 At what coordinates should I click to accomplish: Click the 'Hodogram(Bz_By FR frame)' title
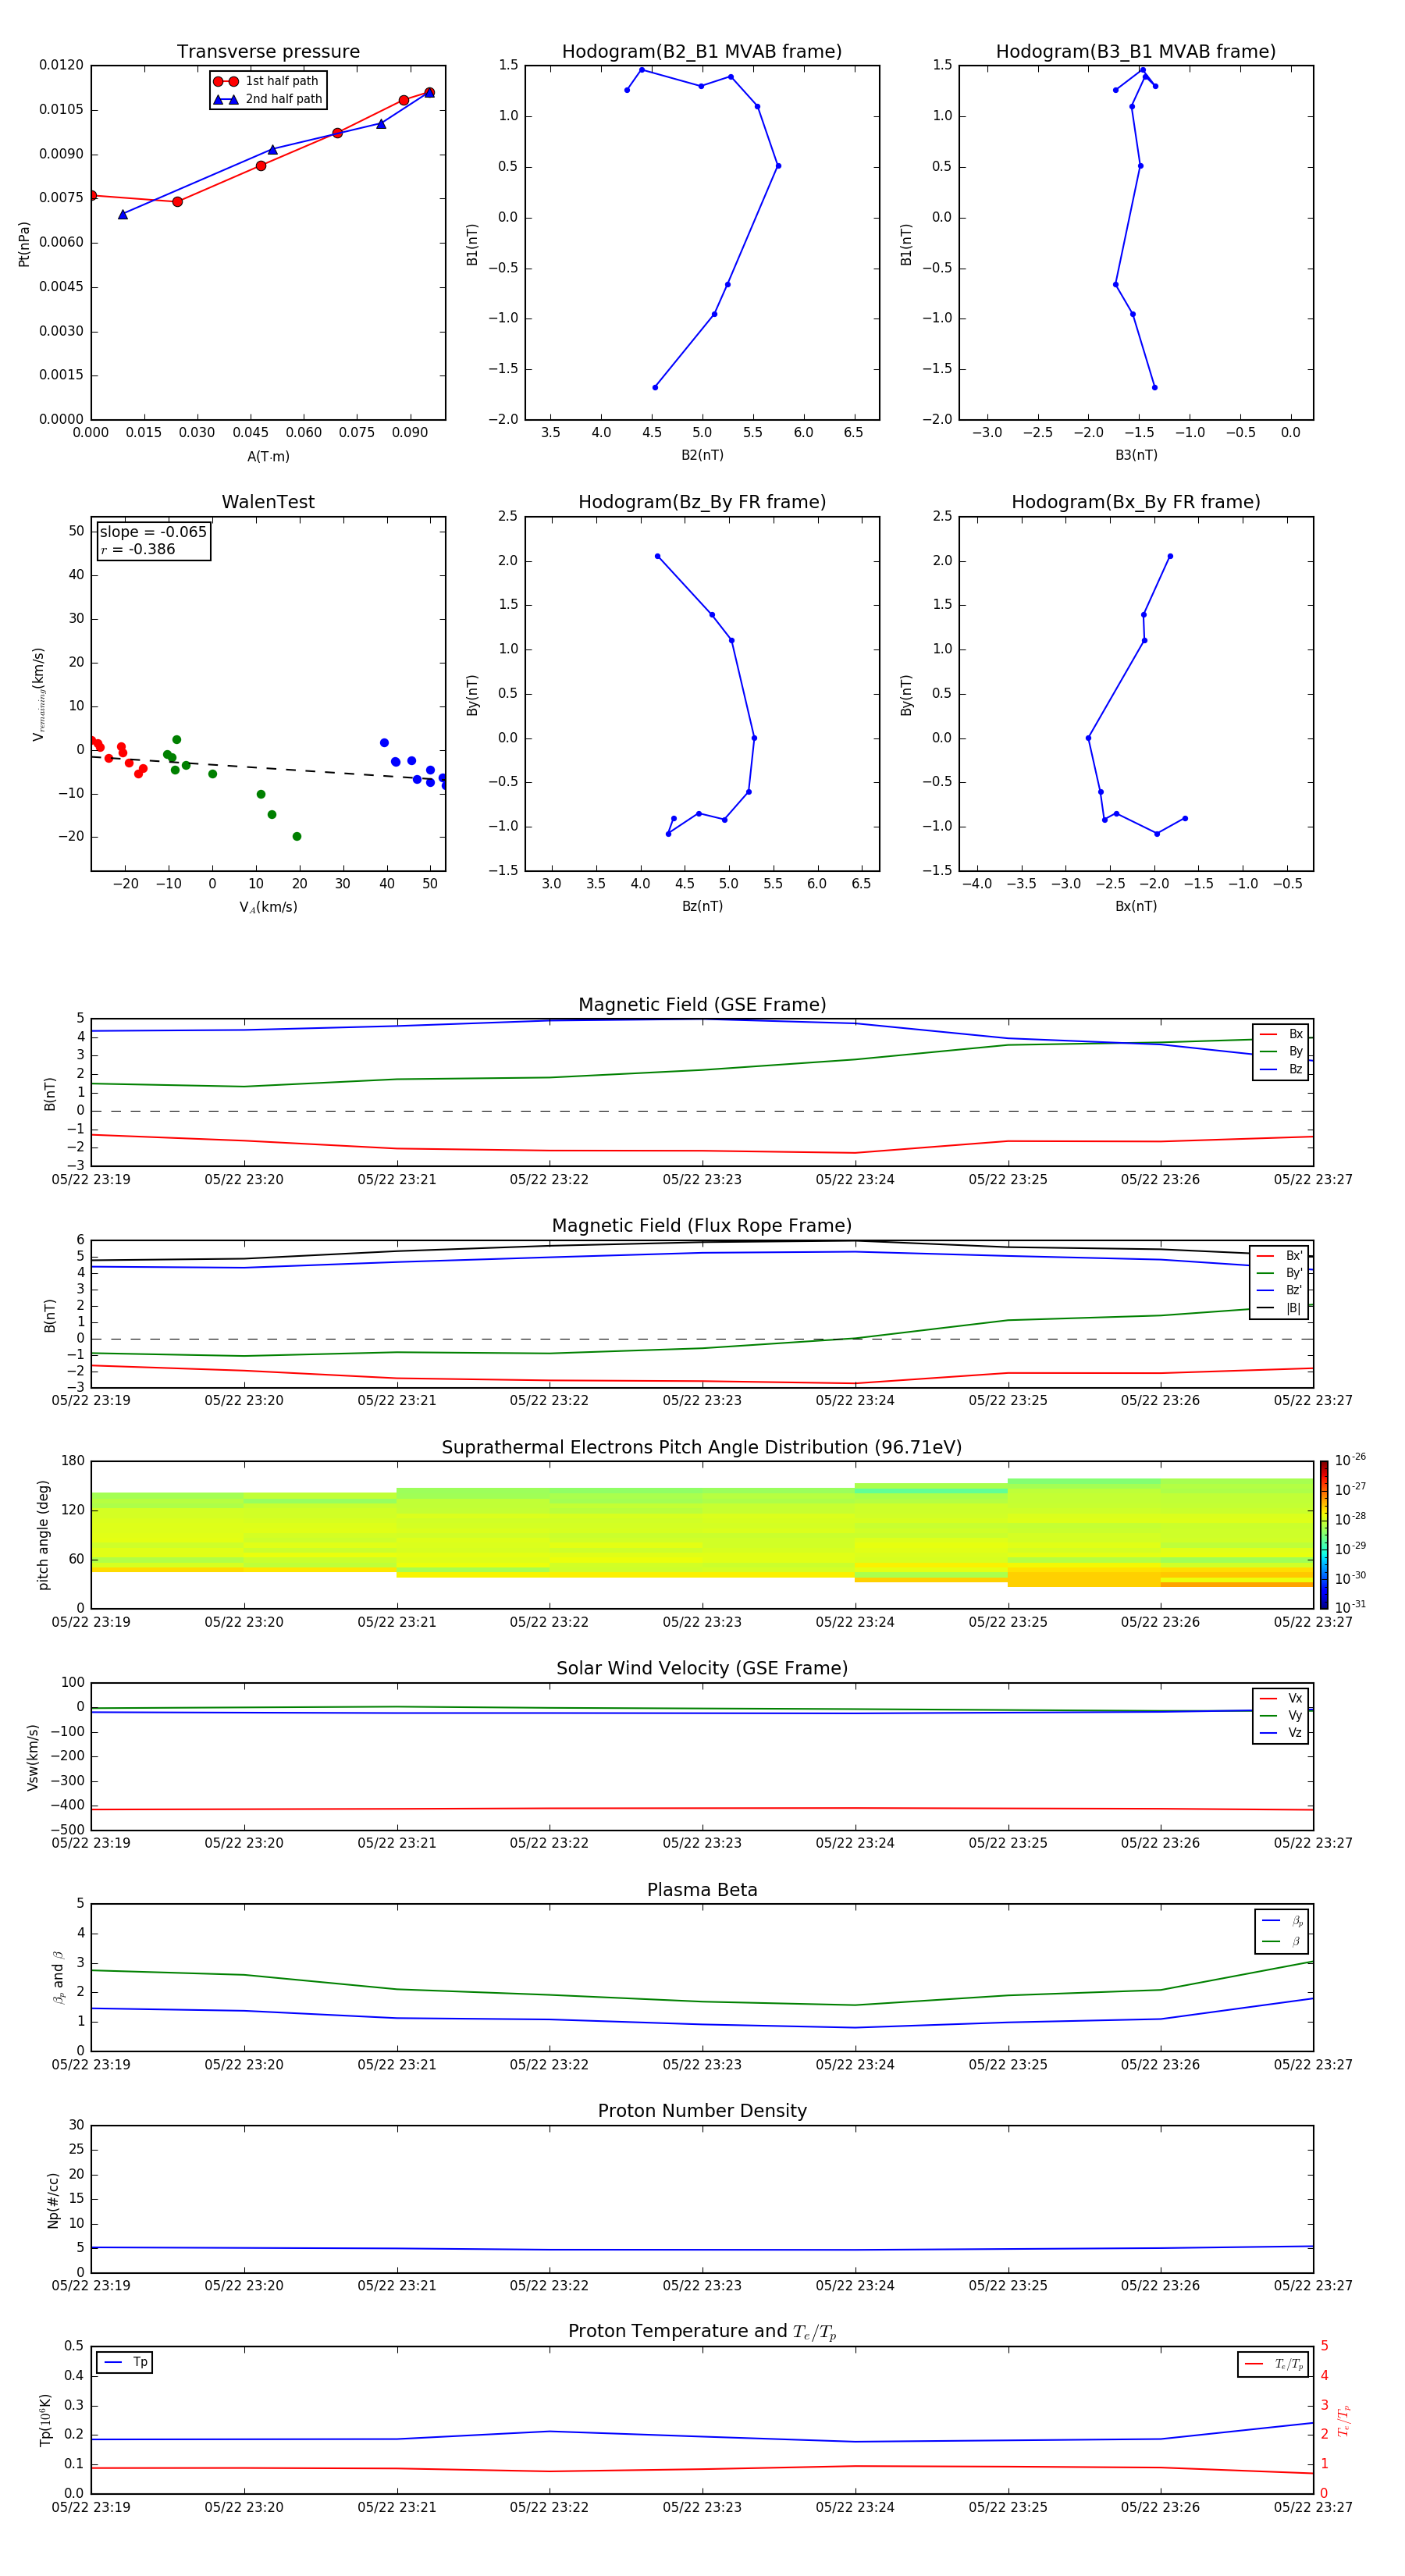click(702, 502)
